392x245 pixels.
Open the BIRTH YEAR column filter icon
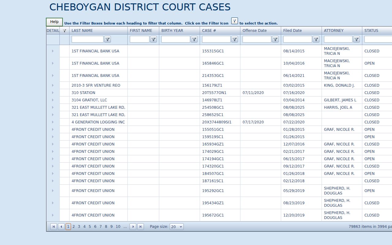coord(194,39)
